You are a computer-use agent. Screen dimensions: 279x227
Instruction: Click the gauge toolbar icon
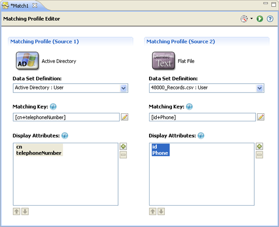click(x=244, y=19)
